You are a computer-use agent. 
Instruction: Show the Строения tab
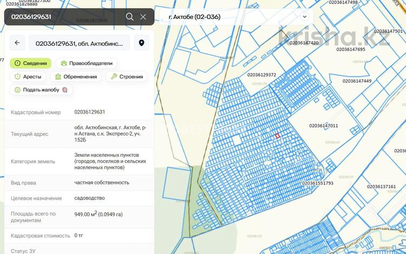pos(127,77)
